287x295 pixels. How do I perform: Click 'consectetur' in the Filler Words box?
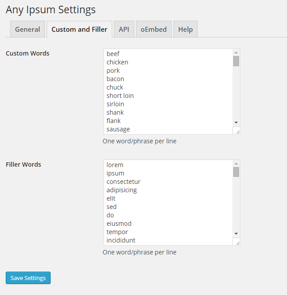coord(123,182)
